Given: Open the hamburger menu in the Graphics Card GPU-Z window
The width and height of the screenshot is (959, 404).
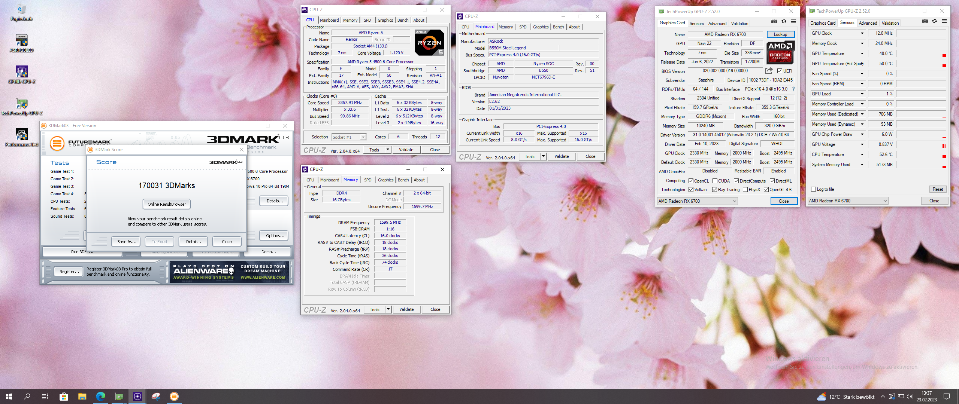Looking at the screenshot, I should click(x=793, y=21).
